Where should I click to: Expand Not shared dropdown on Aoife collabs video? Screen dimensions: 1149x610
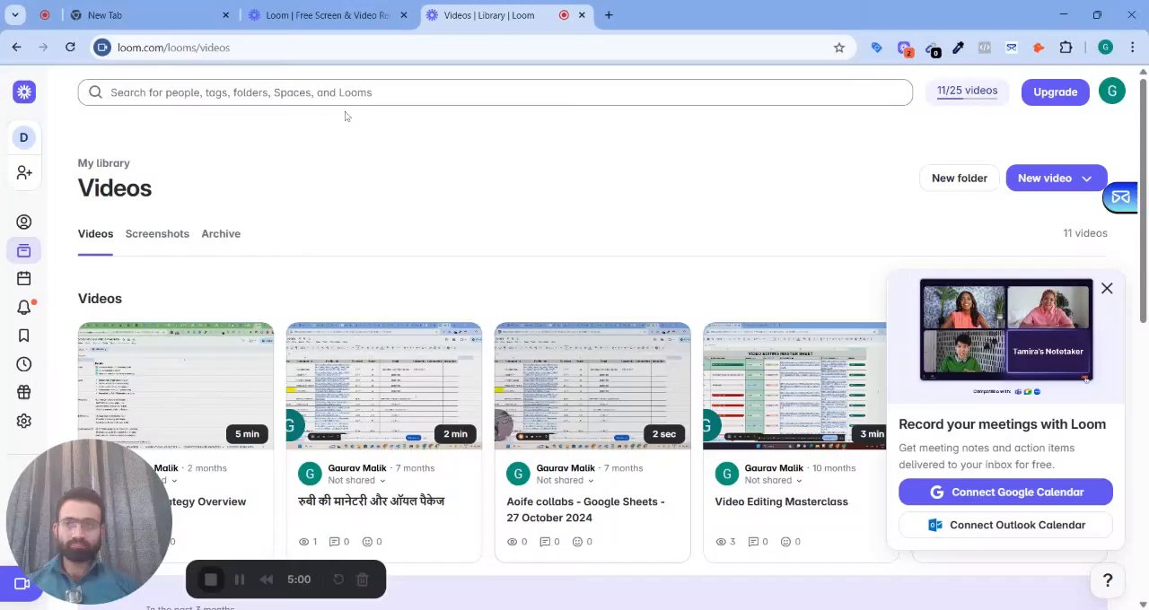(x=565, y=481)
